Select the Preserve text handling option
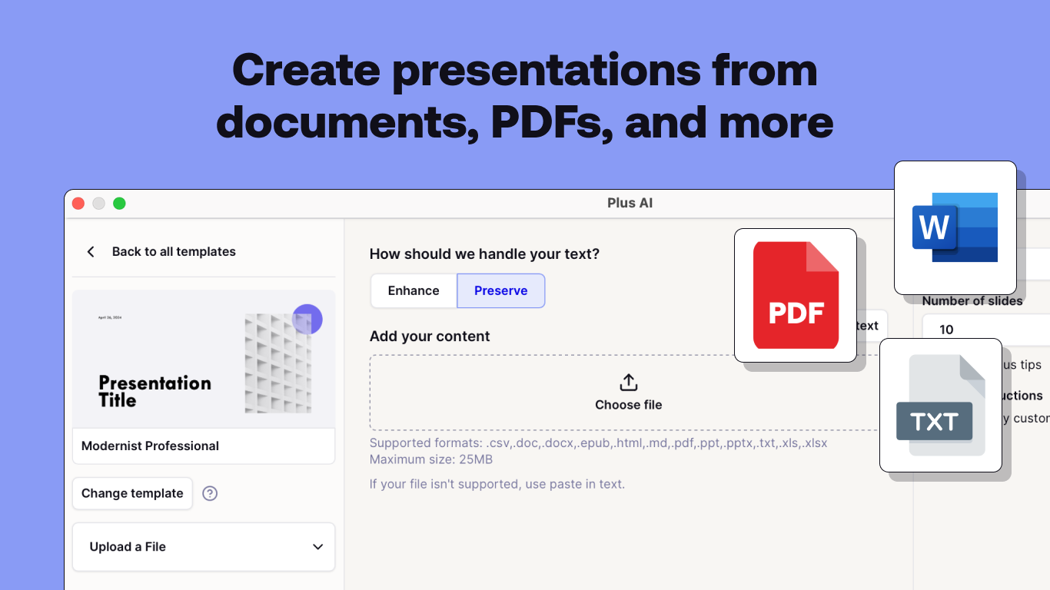Viewport: 1050px width, 590px height. pos(500,290)
